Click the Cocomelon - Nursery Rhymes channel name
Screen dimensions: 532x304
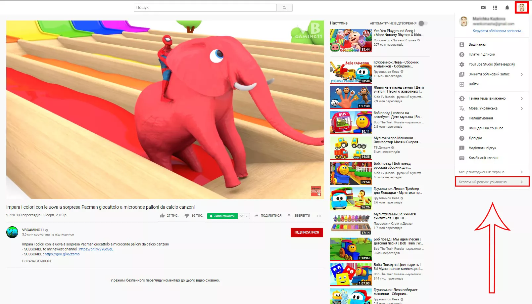click(x=395, y=40)
